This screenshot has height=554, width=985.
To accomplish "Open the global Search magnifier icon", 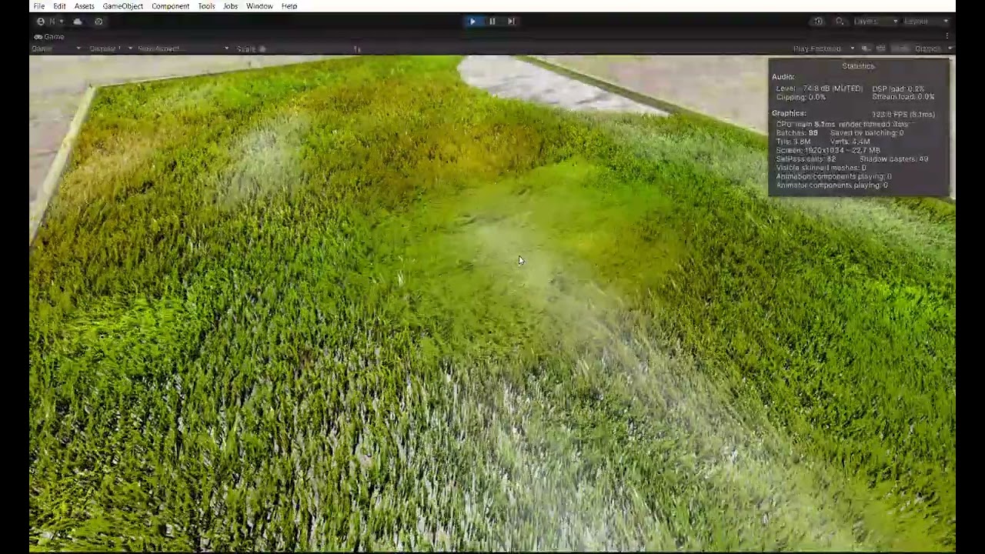I will coord(840,22).
